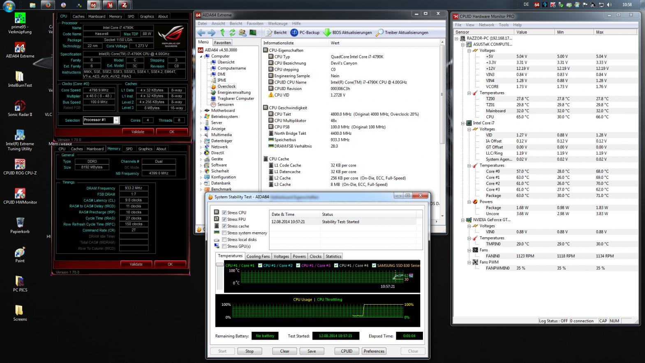The width and height of the screenshot is (645, 363).
Task: Click OK in the lower CPU-Z Memory window
Action: (x=170, y=264)
